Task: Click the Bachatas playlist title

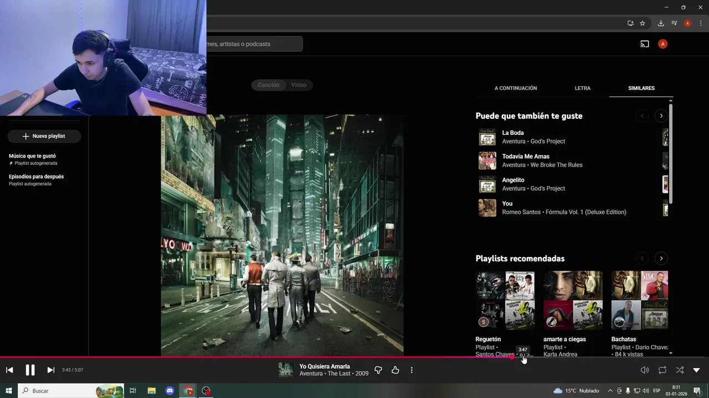Action: pyautogui.click(x=624, y=339)
